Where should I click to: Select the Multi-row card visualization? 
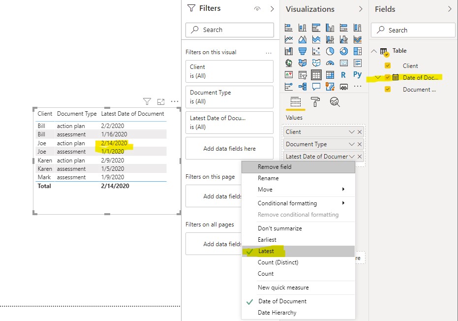pos(357,63)
